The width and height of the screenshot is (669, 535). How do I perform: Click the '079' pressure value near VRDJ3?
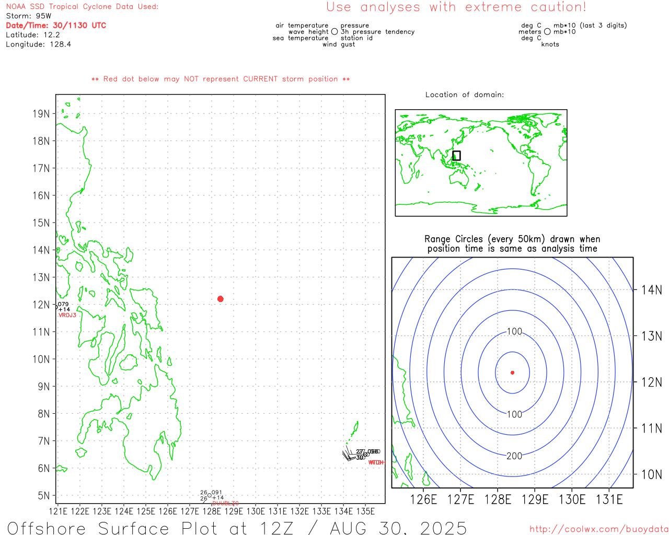pos(63,304)
